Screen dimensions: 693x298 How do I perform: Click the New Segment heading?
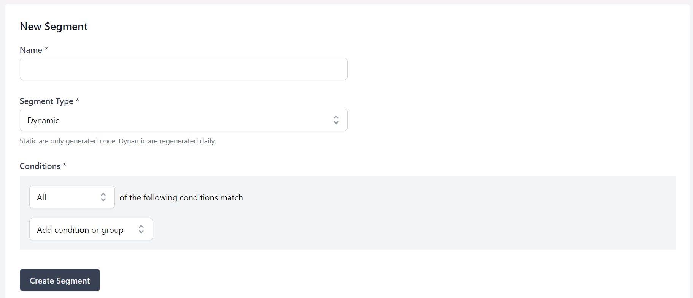coord(54,27)
